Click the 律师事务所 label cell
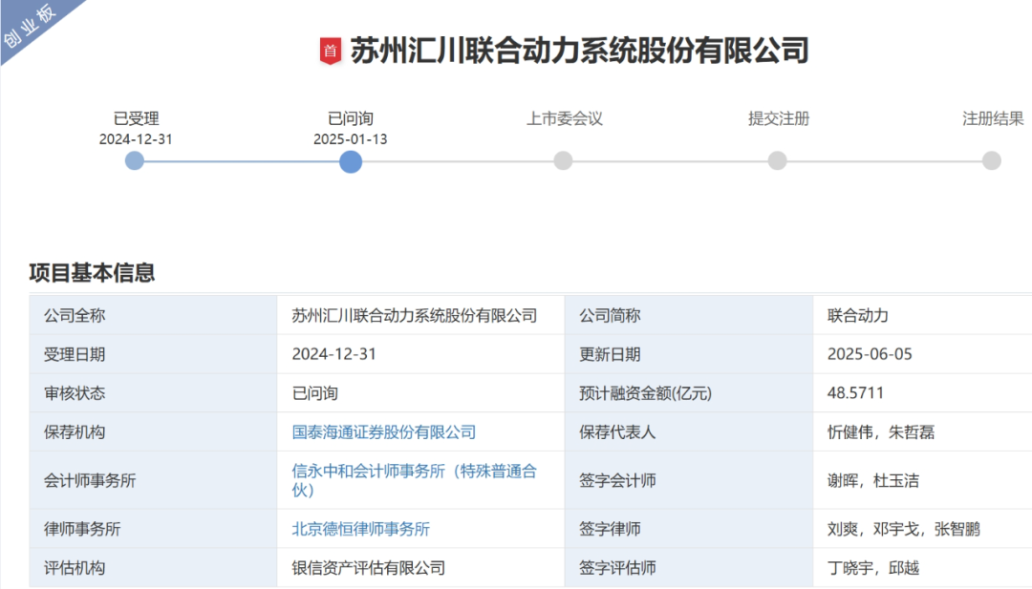1032x589 pixels. tap(153, 529)
